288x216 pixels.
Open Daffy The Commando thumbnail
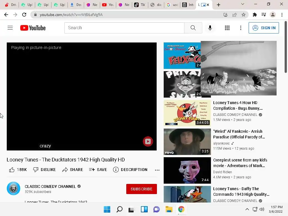187,194
